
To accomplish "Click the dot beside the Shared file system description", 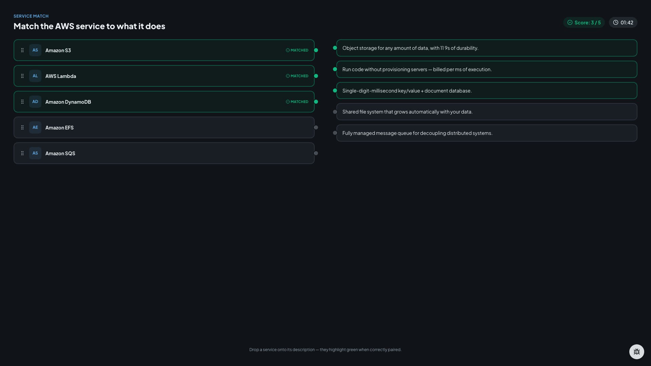I will click(x=335, y=112).
